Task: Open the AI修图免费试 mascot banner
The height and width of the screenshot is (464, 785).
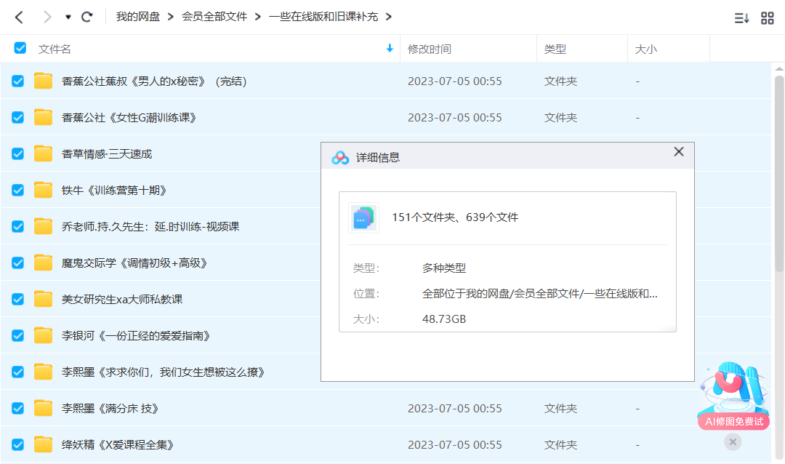Action: coord(734,396)
